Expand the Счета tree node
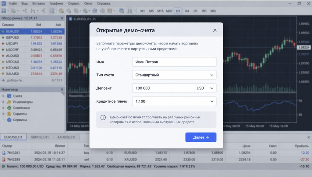312x177 pixels. pyautogui.click(x=3, y=96)
